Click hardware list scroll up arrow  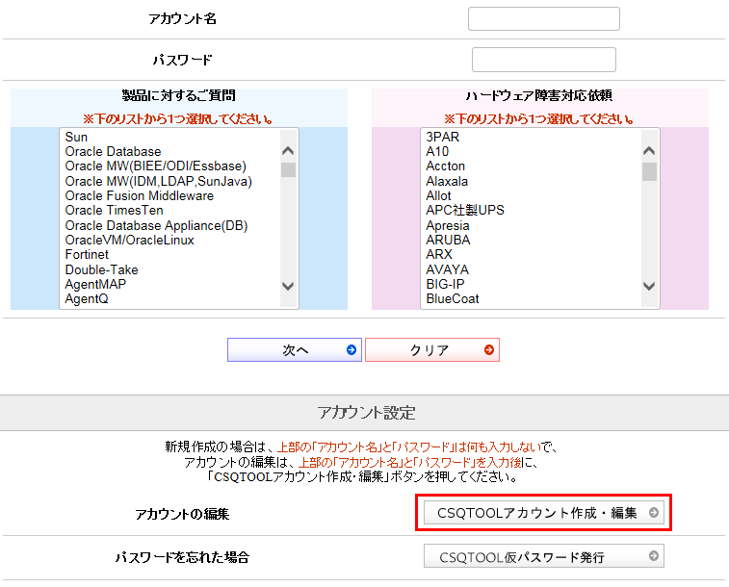coord(649,151)
